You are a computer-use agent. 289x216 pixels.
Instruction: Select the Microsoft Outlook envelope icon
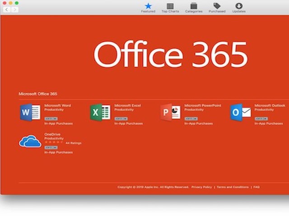(240, 112)
